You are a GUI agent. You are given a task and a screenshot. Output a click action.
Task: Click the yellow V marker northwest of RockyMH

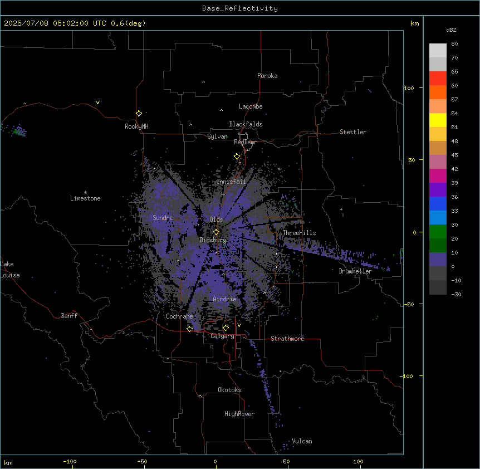97,102
